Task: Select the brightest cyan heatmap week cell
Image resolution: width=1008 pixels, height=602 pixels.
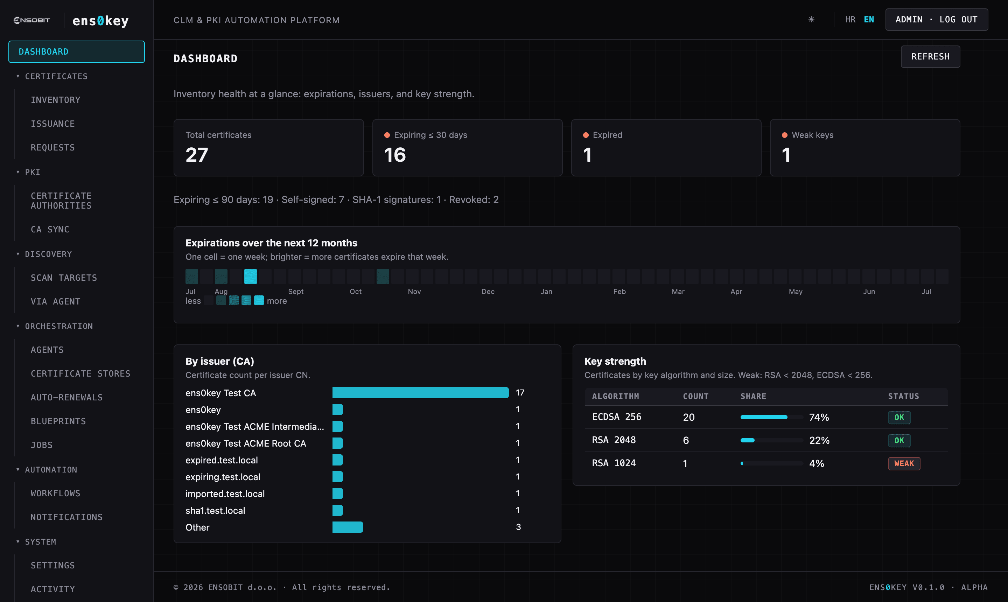Action: (250, 276)
